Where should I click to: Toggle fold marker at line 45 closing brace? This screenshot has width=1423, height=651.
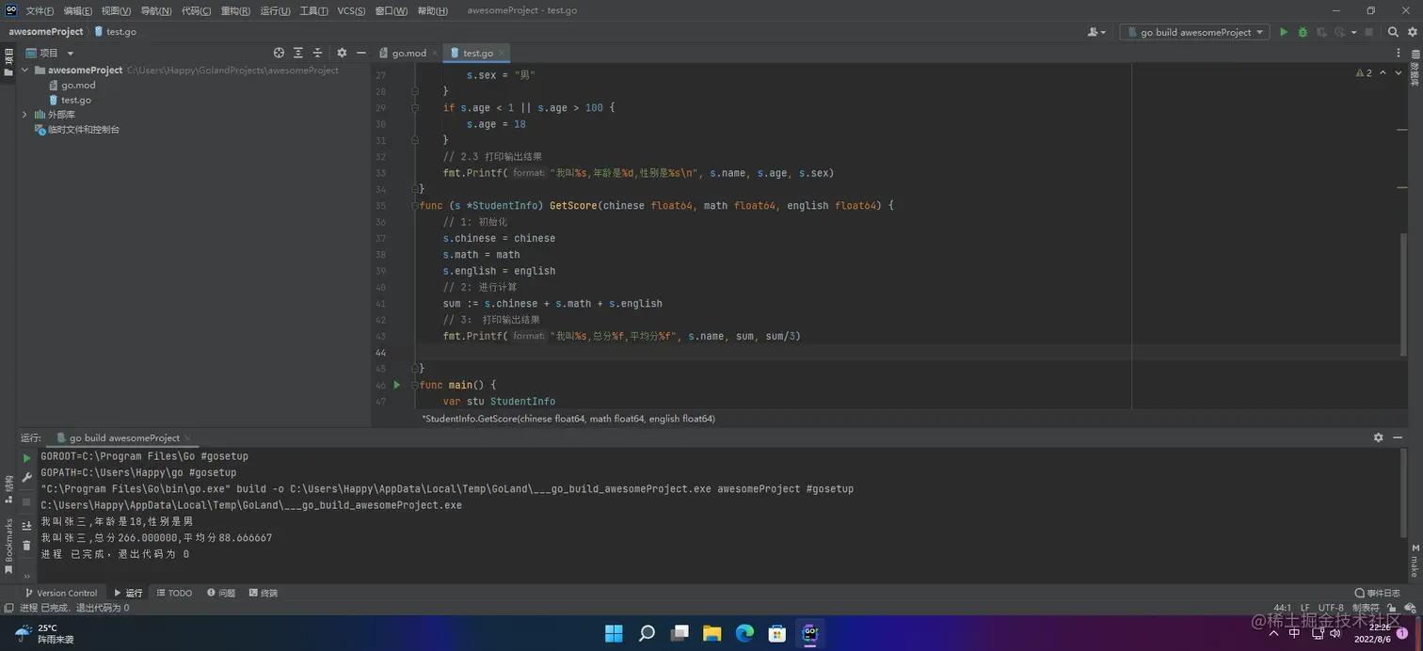(414, 369)
